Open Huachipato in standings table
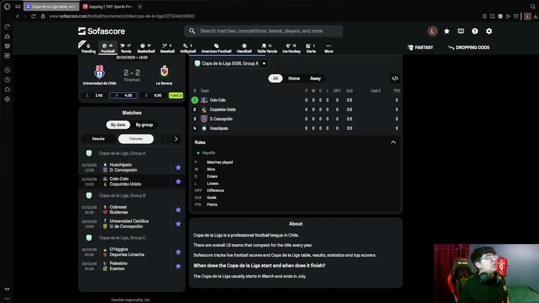 (x=219, y=128)
